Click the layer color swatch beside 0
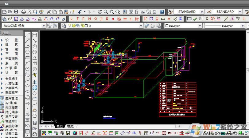The height and width of the screenshot is (138, 249). 86,26
